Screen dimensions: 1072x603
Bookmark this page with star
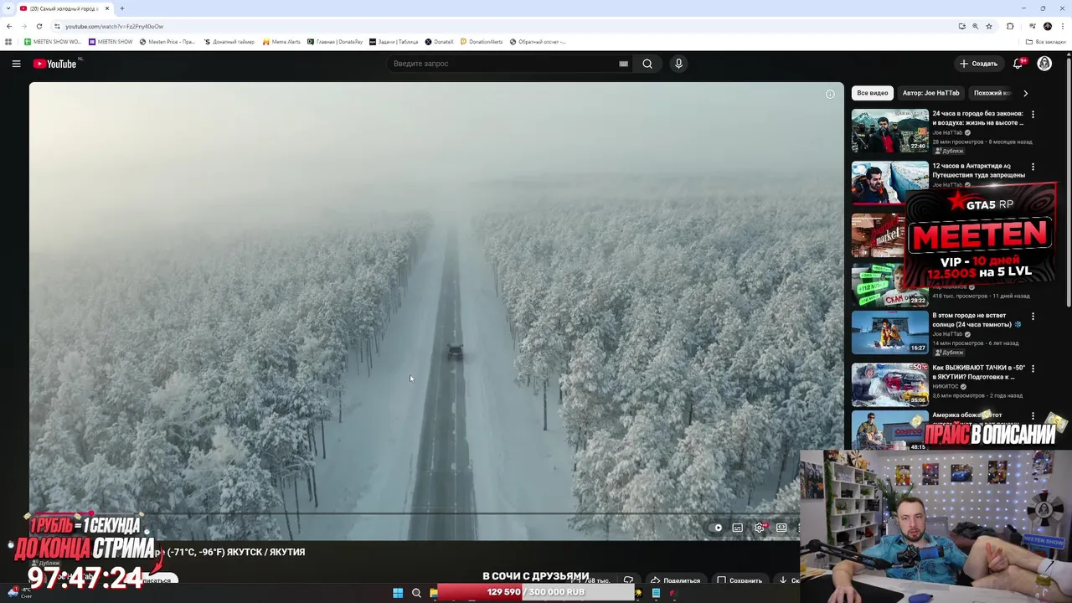[x=989, y=26]
